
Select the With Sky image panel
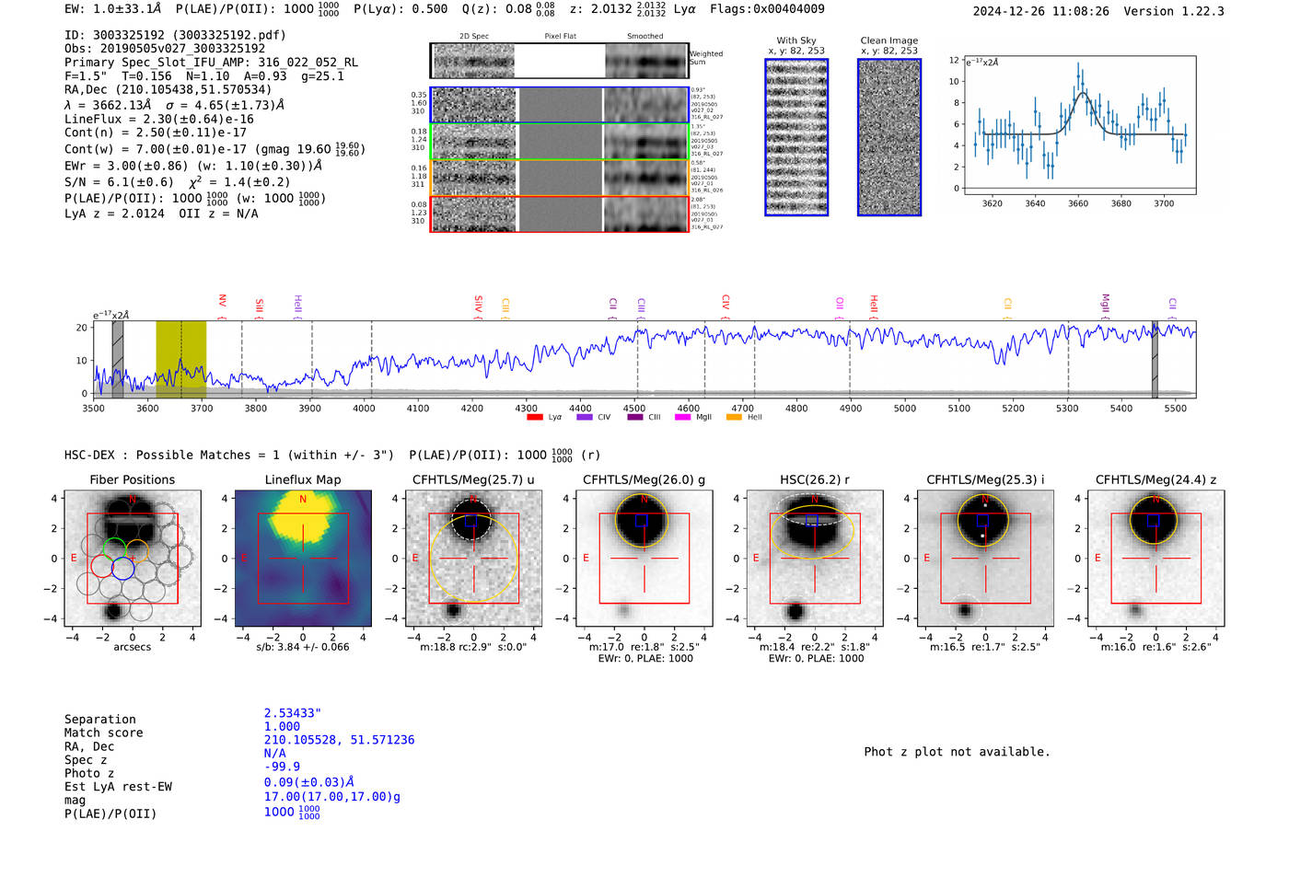pyautogui.click(x=796, y=137)
